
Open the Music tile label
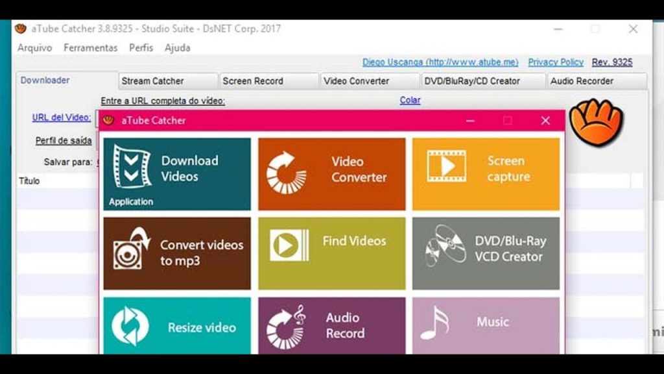tap(493, 322)
